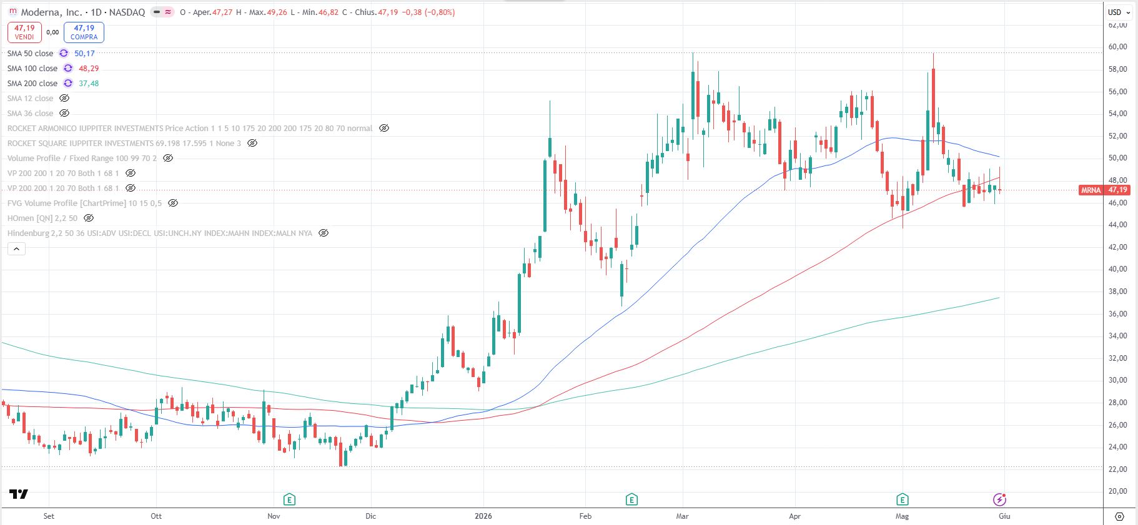Click the 0,00 spread value between sell and buy

coord(52,32)
